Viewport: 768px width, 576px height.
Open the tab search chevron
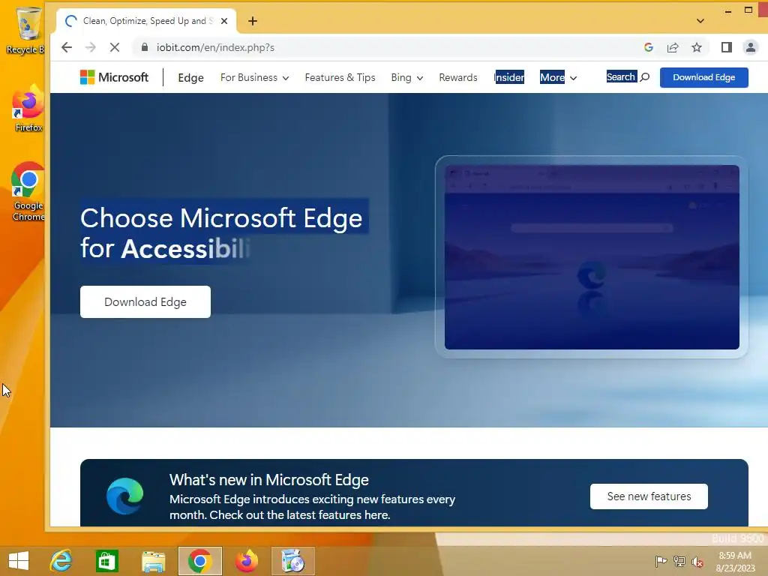tap(700, 21)
